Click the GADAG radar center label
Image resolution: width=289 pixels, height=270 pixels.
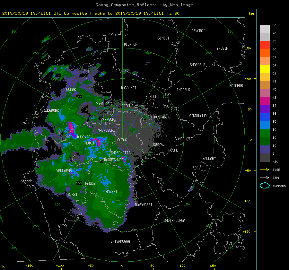pos(122,140)
